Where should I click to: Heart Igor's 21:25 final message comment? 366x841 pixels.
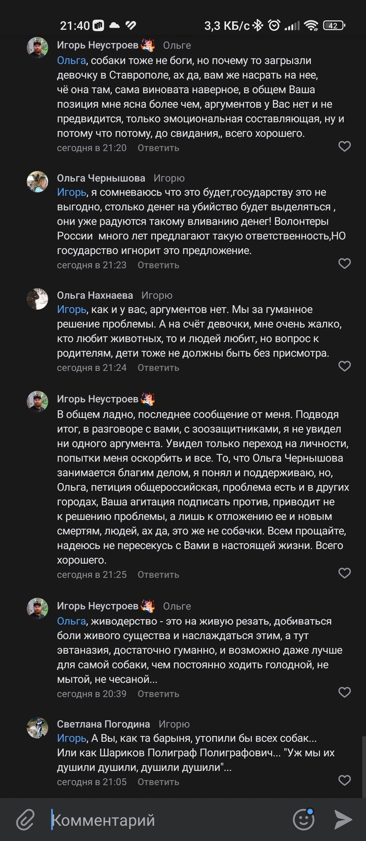click(x=345, y=573)
